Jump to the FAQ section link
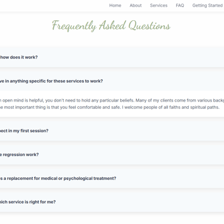Image resolution: width=224 pixels, height=224 pixels. tap(180, 5)
